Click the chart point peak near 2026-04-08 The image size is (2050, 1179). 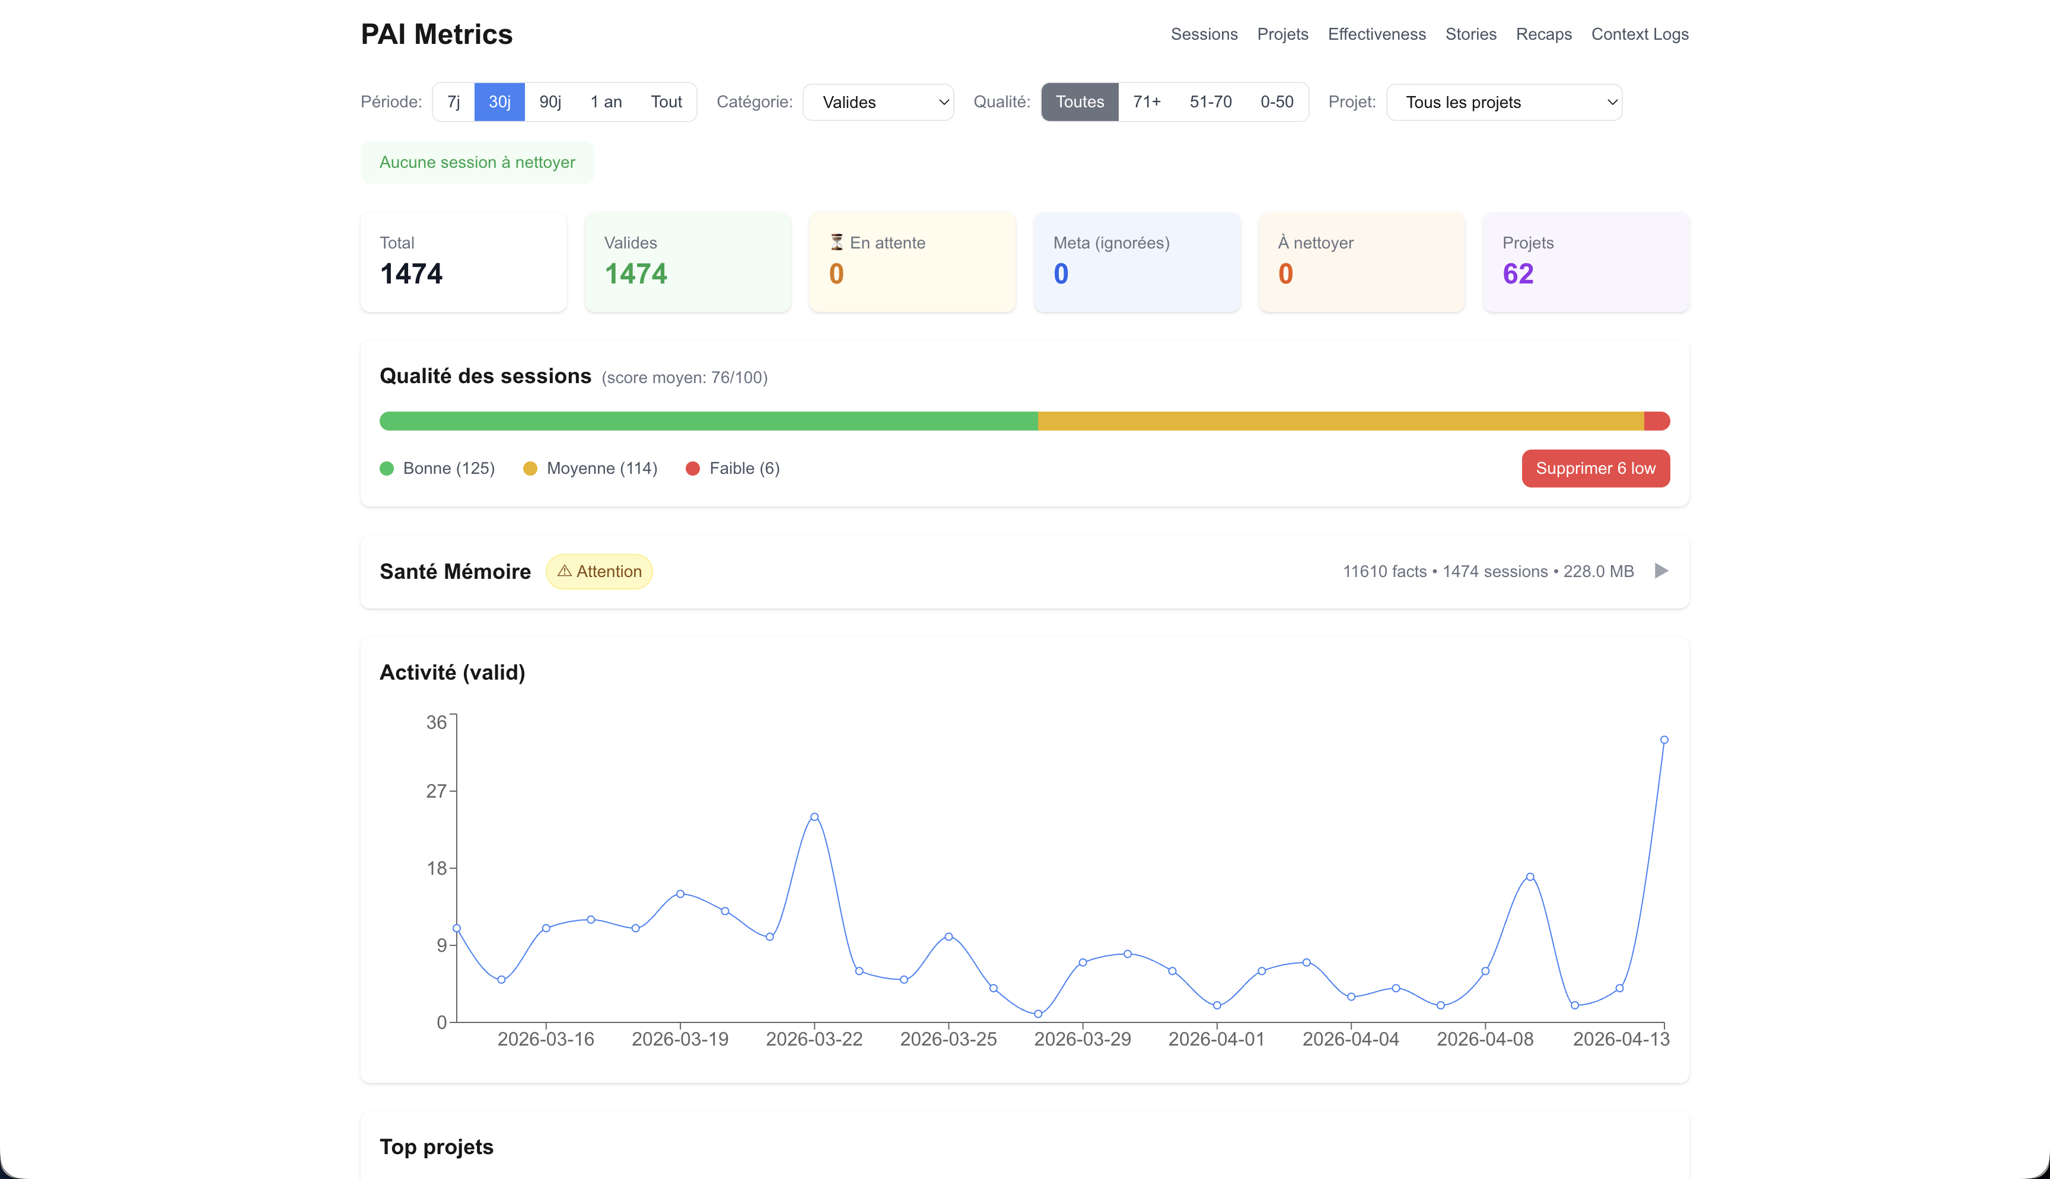tap(1530, 877)
